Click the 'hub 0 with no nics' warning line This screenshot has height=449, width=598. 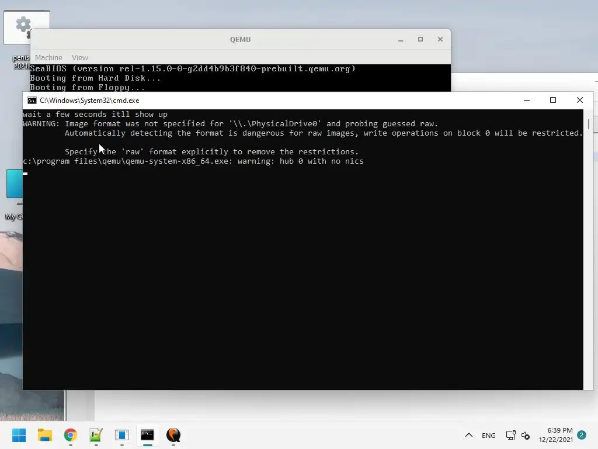click(x=193, y=161)
